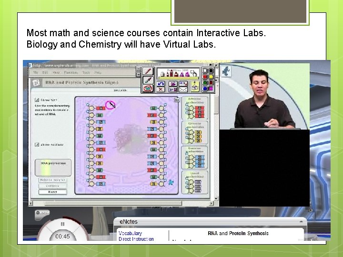Open the Tools menu
The width and height of the screenshot is (343, 257).
coord(86,72)
